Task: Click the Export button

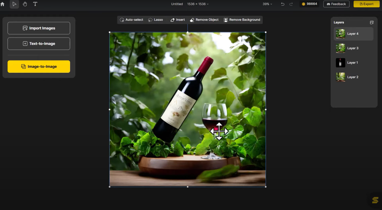Action: tap(366, 4)
